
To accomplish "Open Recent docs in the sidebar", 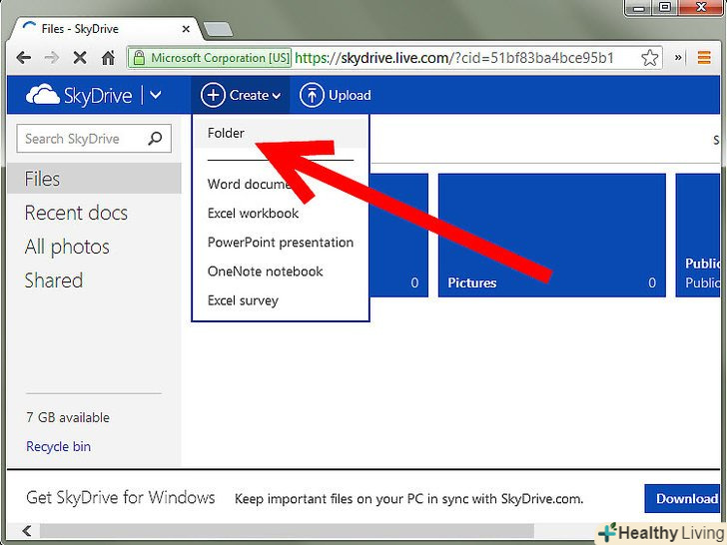I will (76, 213).
